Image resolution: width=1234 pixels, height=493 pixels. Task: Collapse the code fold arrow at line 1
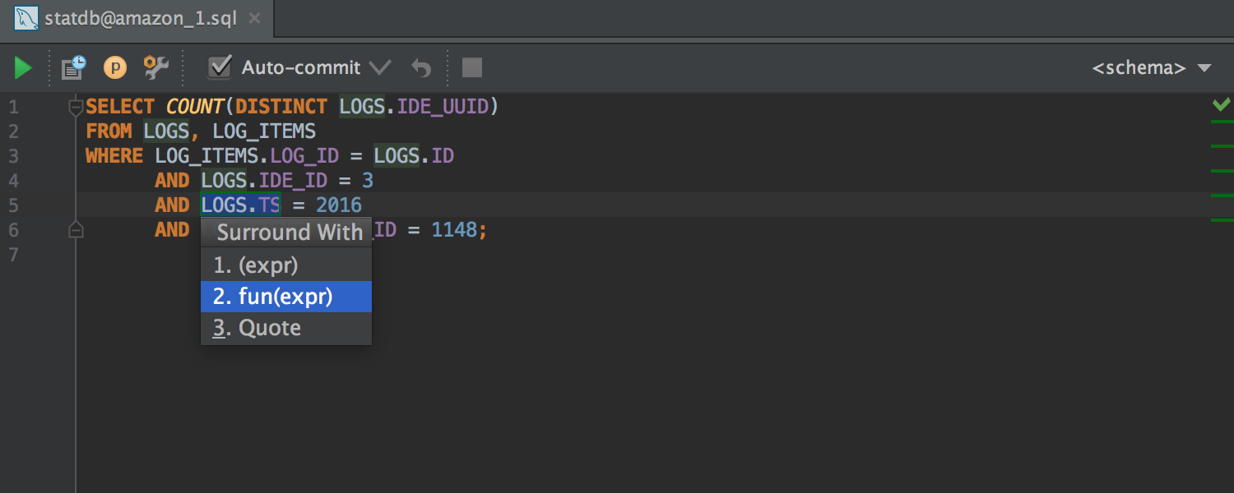coord(76,105)
